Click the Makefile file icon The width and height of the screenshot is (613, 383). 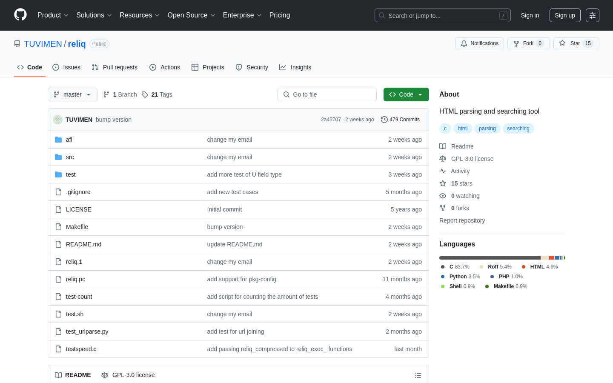point(58,227)
